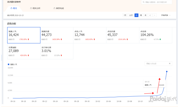Viewport: 178px width, 107px height.
Task: Click the 趋势分析 section heading
Action: point(12,24)
